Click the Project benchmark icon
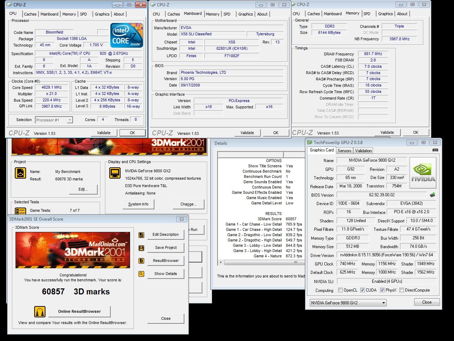The width and height of the screenshot is (454, 341). pyautogui.click(x=21, y=173)
